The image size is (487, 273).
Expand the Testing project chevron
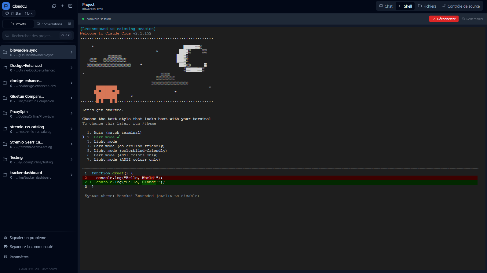71,159
